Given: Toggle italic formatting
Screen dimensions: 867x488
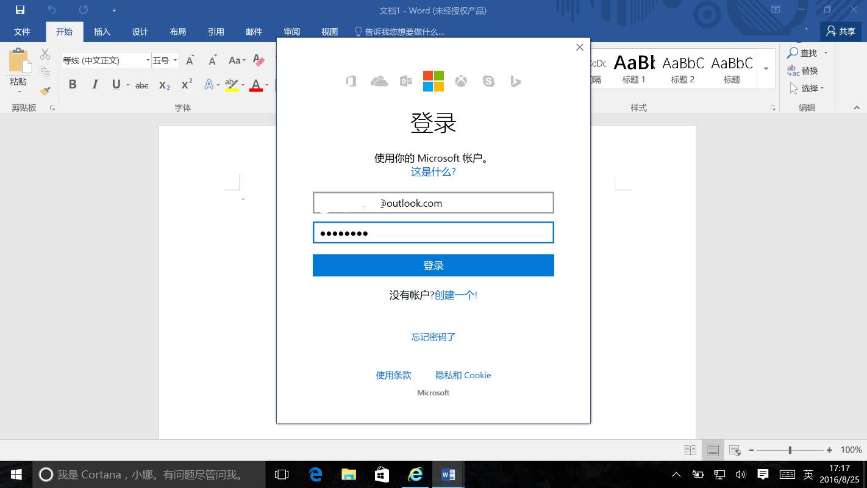Looking at the screenshot, I should pos(95,84).
